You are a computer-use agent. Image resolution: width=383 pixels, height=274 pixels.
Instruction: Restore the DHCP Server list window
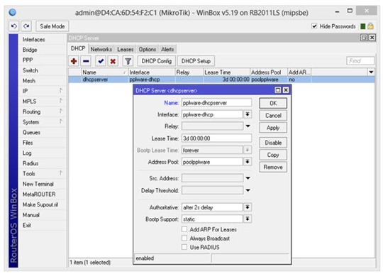(x=364, y=38)
